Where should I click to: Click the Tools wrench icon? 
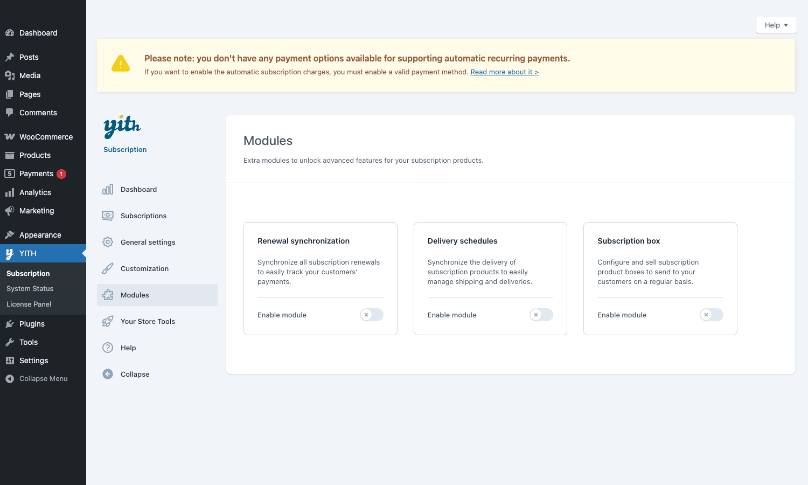[10, 342]
